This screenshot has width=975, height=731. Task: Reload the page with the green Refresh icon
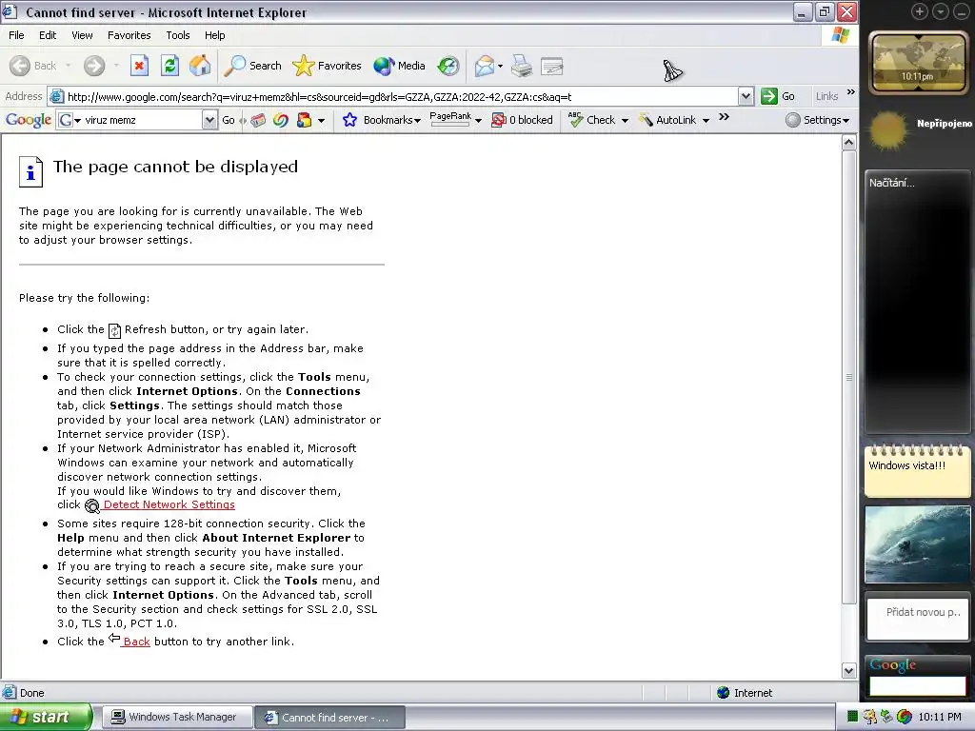pos(169,66)
